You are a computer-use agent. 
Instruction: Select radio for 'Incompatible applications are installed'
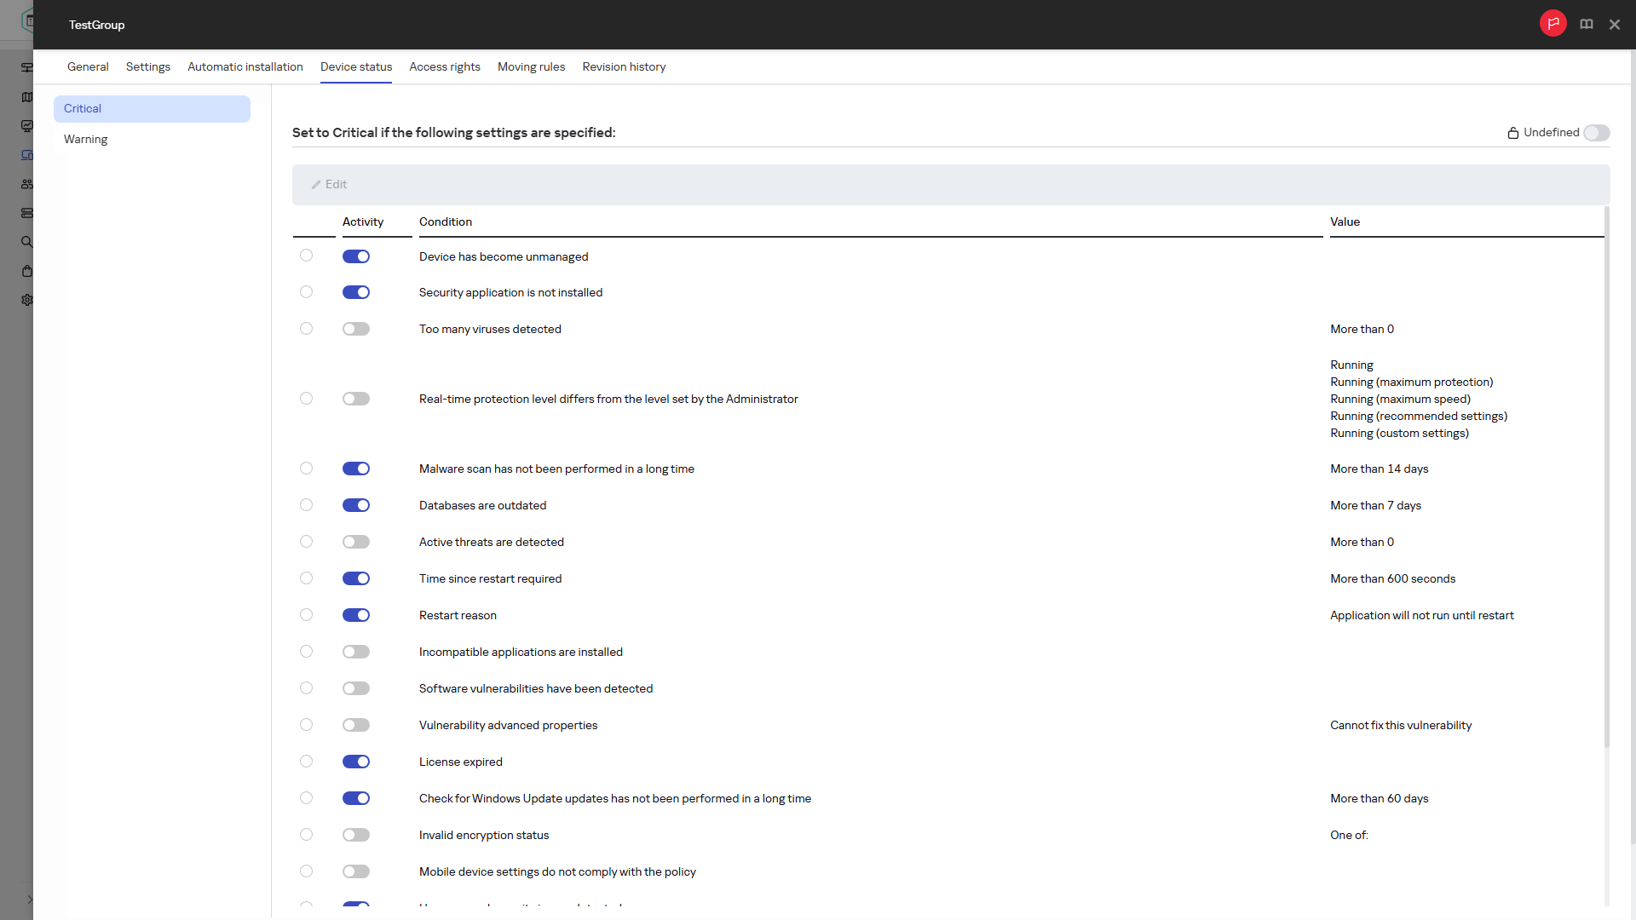tap(306, 652)
